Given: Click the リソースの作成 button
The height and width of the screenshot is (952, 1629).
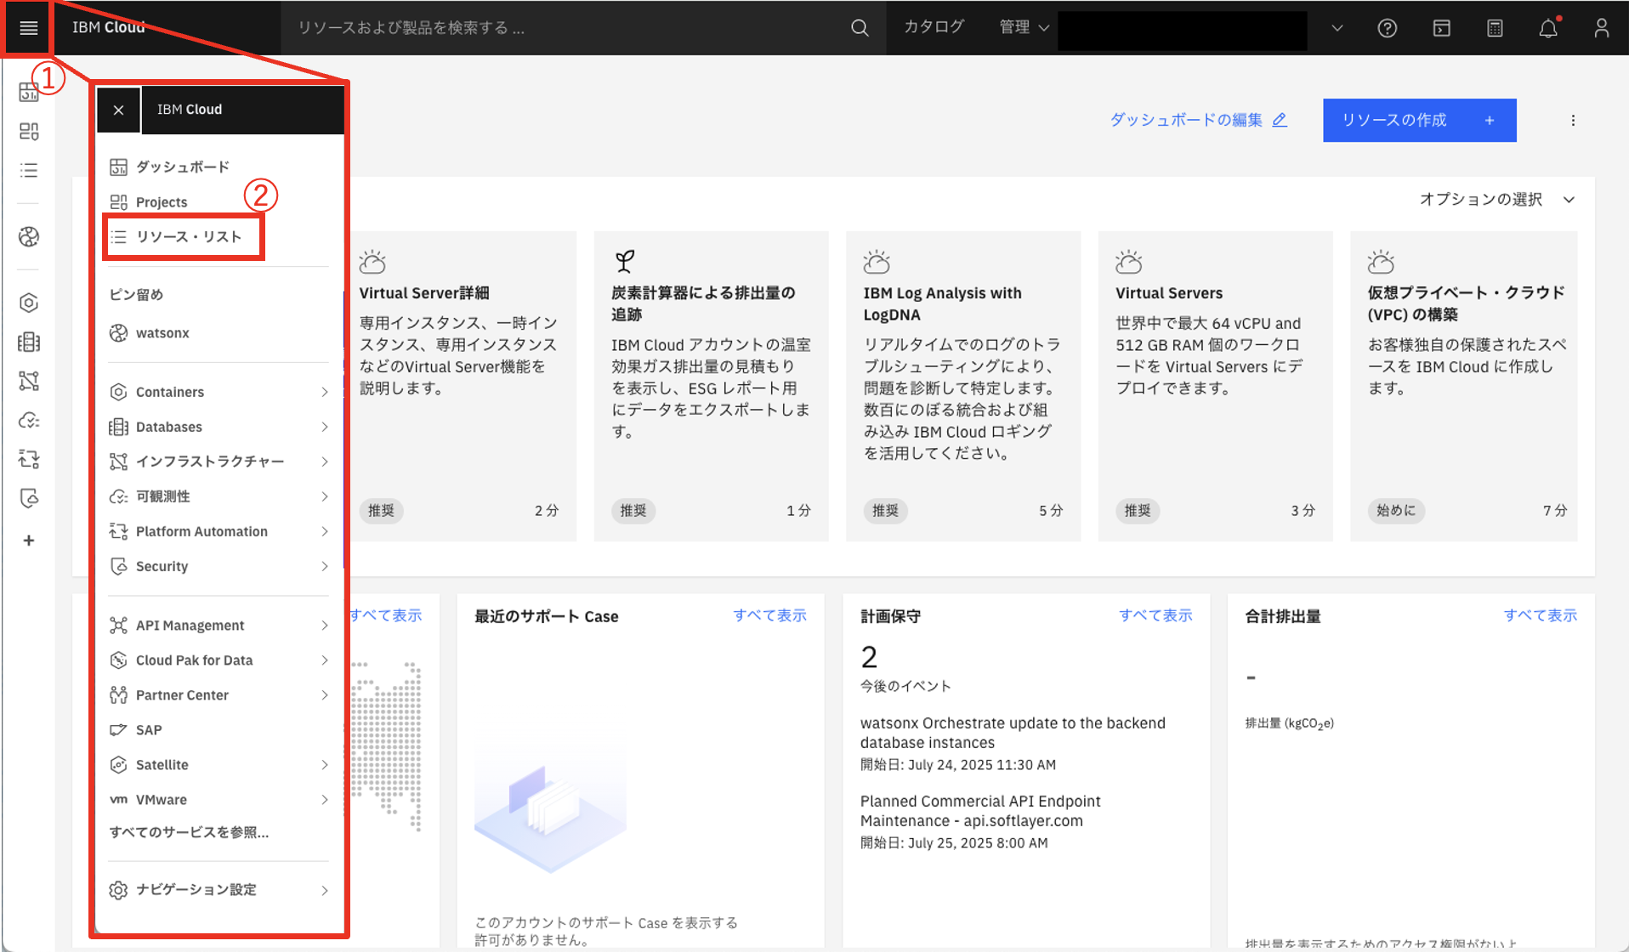Looking at the screenshot, I should (x=1418, y=121).
